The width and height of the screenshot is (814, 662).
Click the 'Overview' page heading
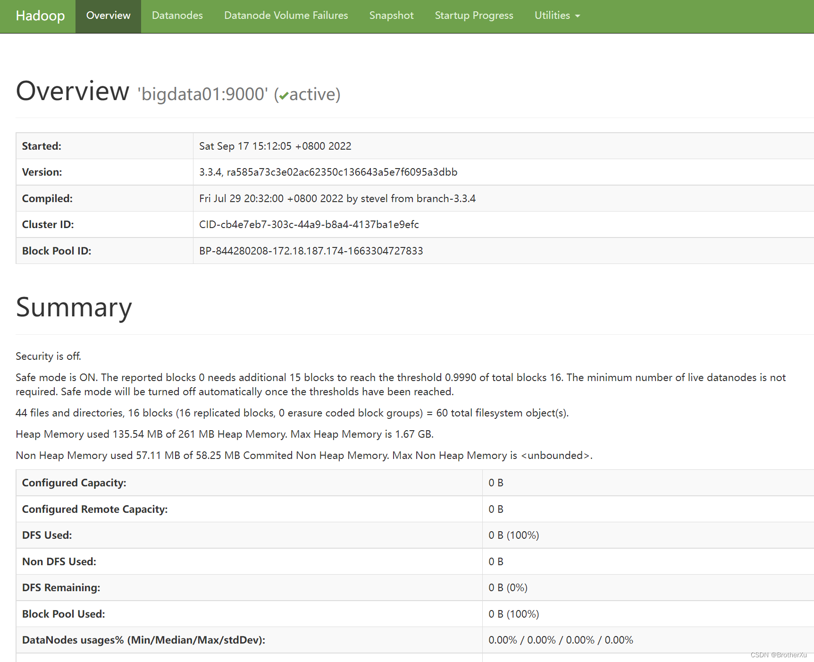click(72, 91)
